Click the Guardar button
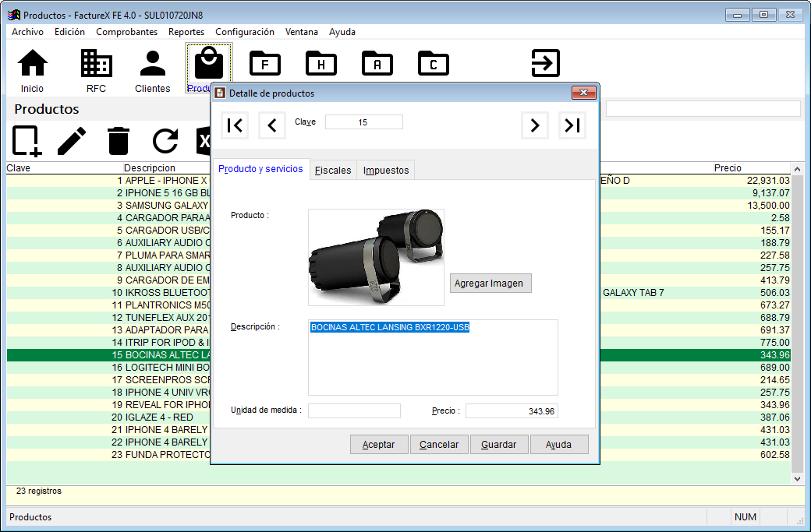 tap(498, 444)
